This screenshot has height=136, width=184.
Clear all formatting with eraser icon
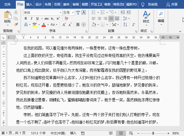pos(66,18)
